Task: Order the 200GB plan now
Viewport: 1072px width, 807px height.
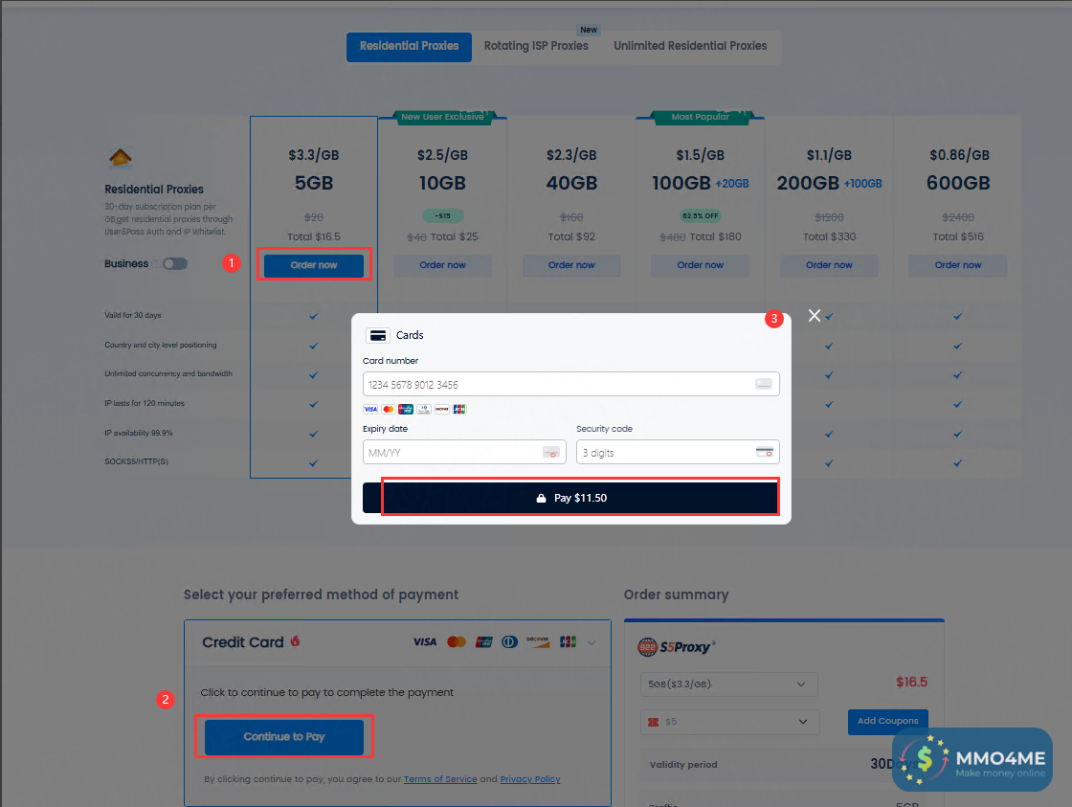Action: click(829, 265)
